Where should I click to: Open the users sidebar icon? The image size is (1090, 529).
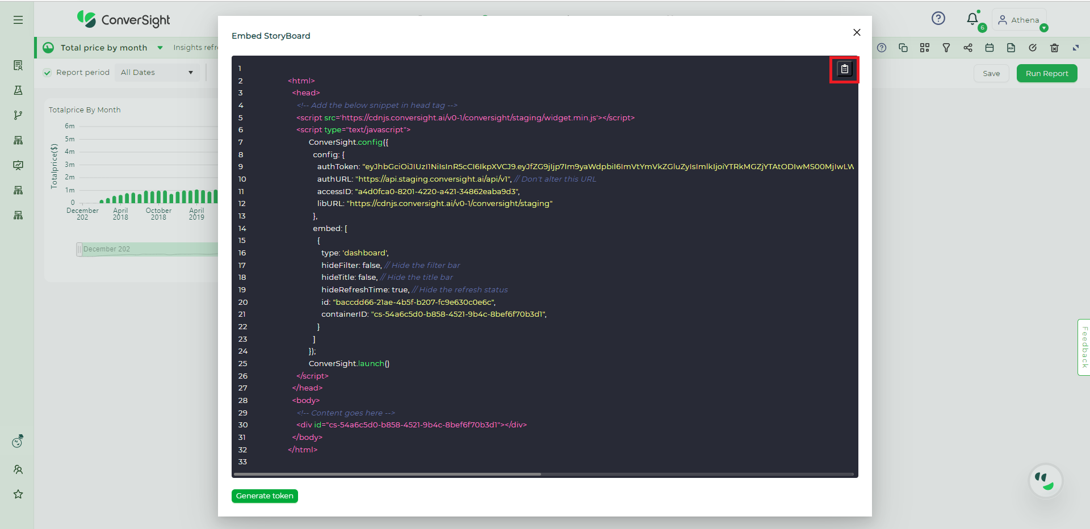tap(18, 469)
